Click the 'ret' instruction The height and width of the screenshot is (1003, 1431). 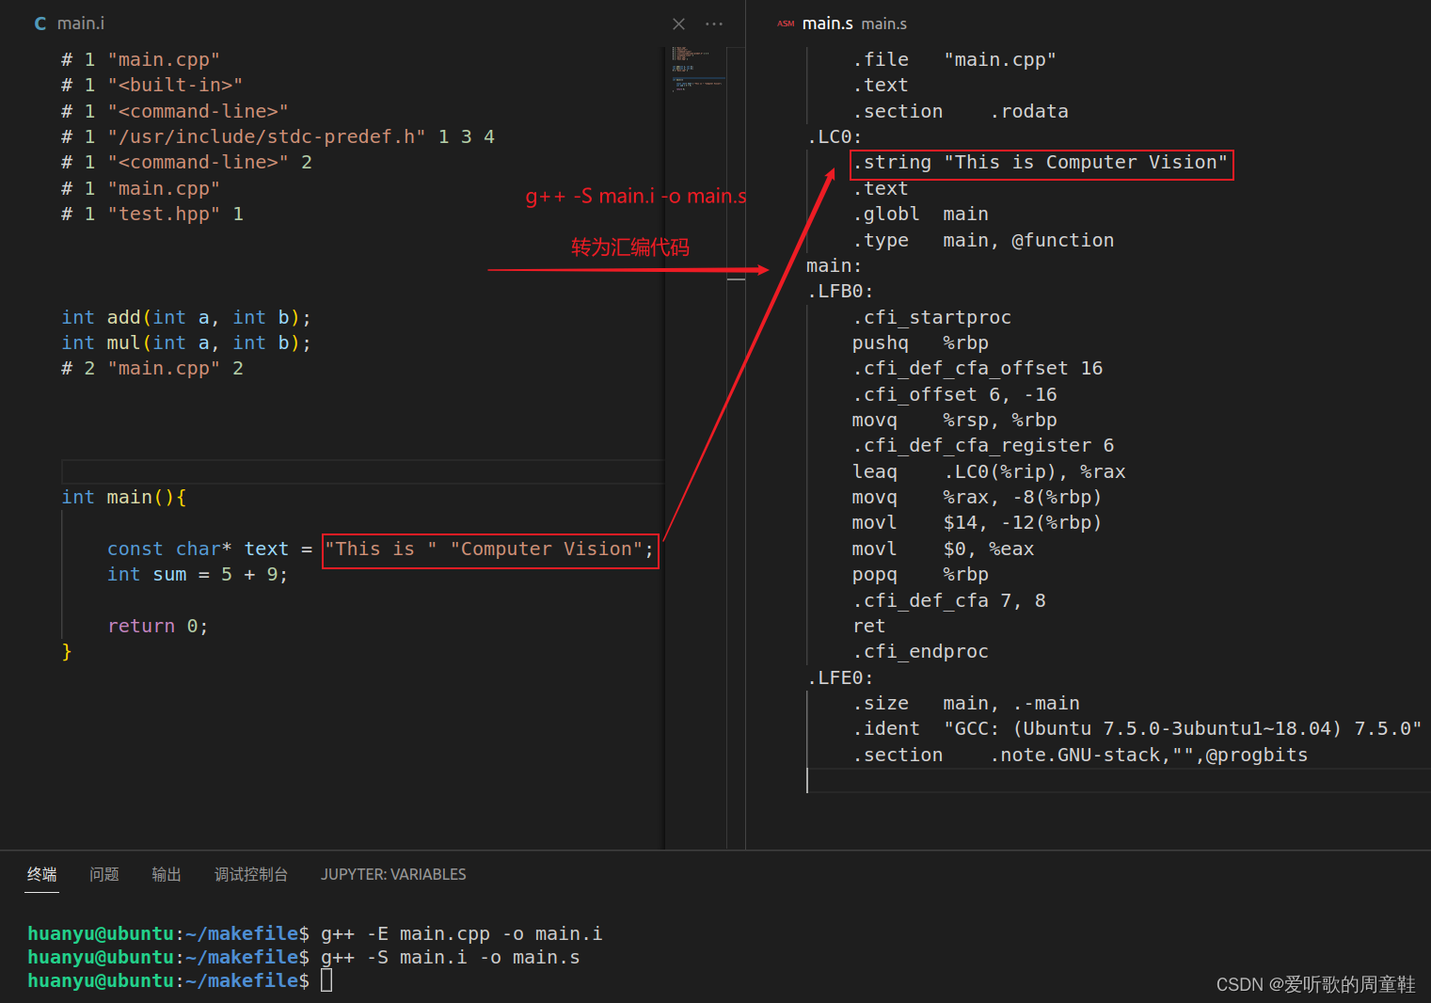point(869,626)
